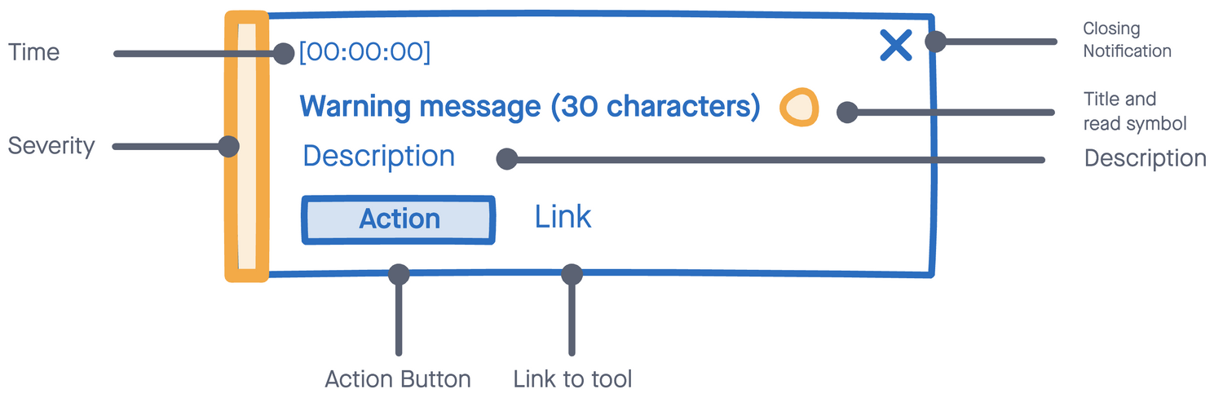Click the "Closing Notification" annotation label
1223x398 pixels.
click(x=1127, y=40)
